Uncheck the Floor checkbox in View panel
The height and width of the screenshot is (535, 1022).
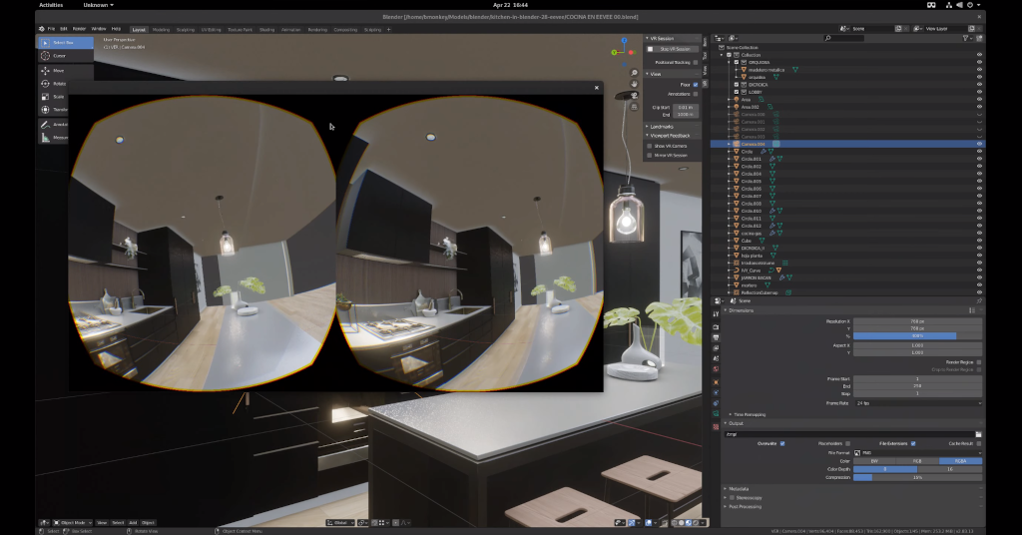(696, 85)
